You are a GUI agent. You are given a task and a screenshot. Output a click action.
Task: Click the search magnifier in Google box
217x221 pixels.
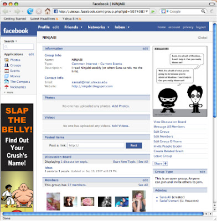coord(203,12)
